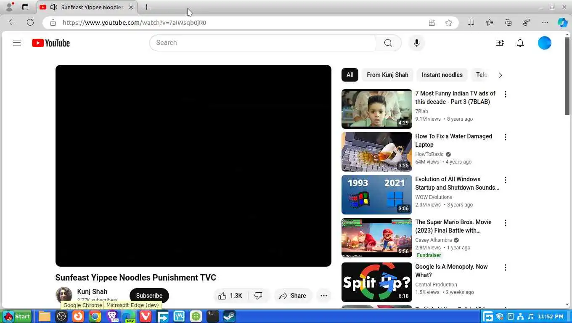Open options for 7 Most Funny Indian TV ads
The image size is (572, 323).
(x=506, y=94)
